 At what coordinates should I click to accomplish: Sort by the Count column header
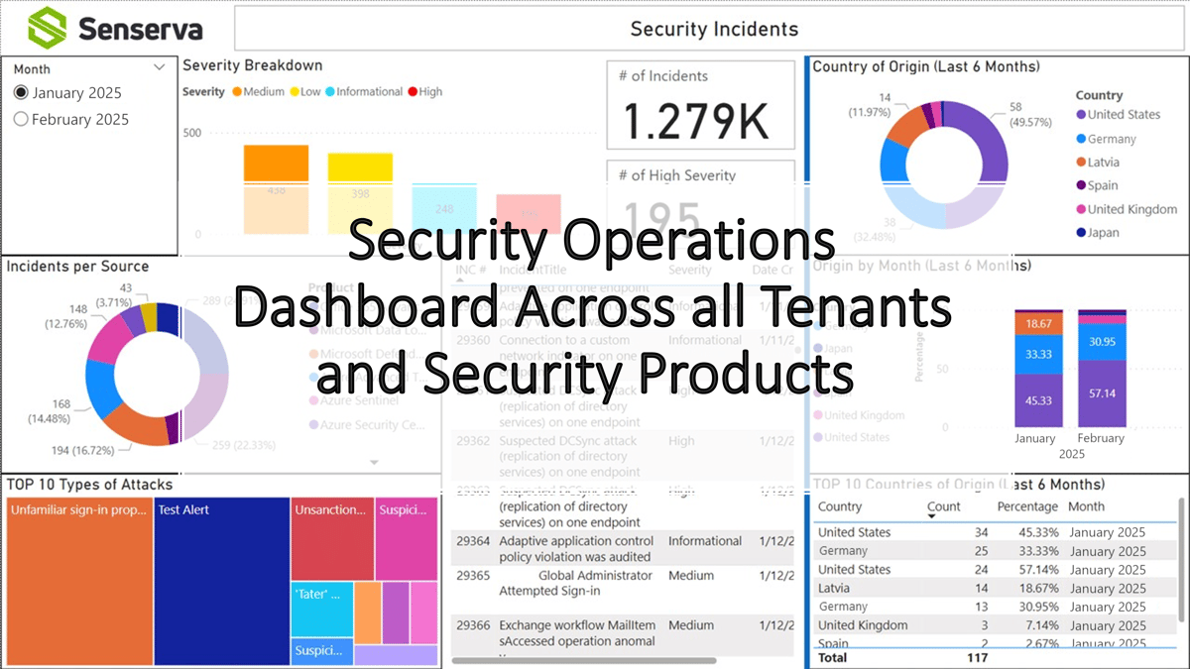coord(943,506)
